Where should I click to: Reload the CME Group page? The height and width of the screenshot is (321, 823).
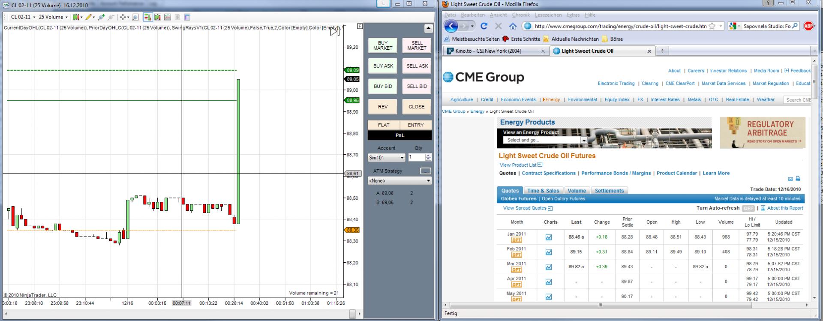coord(484,26)
